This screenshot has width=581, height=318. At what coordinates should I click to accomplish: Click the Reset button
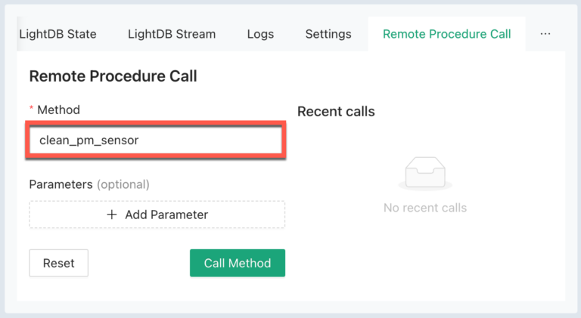tap(58, 263)
